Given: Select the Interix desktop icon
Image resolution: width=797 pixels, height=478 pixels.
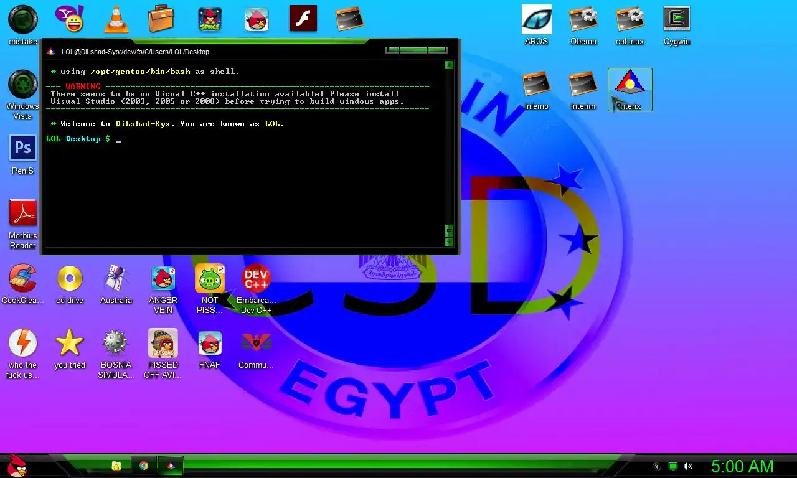Looking at the screenshot, I should click(630, 90).
